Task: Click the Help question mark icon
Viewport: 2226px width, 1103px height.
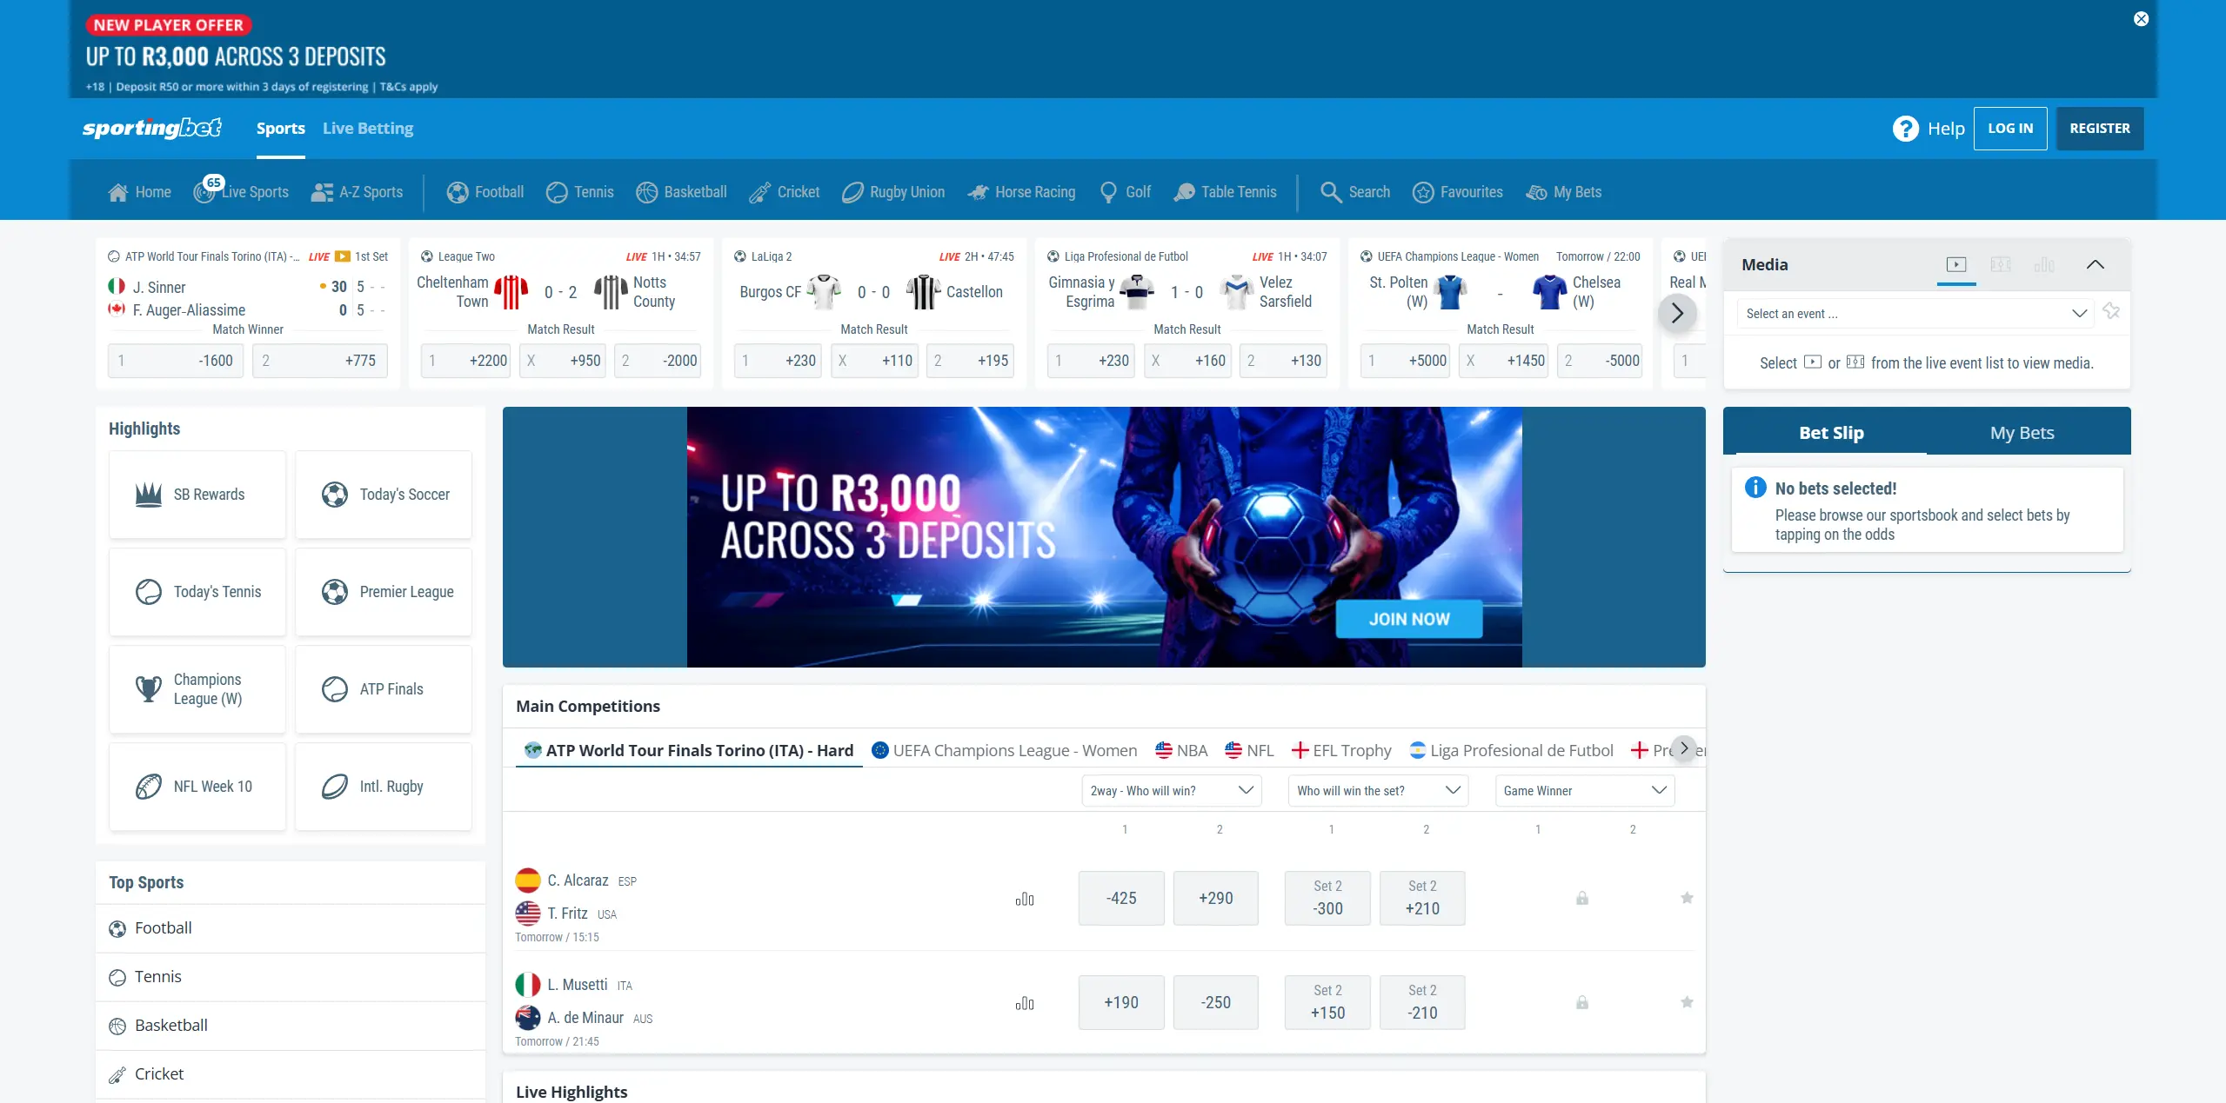Action: click(x=1905, y=129)
